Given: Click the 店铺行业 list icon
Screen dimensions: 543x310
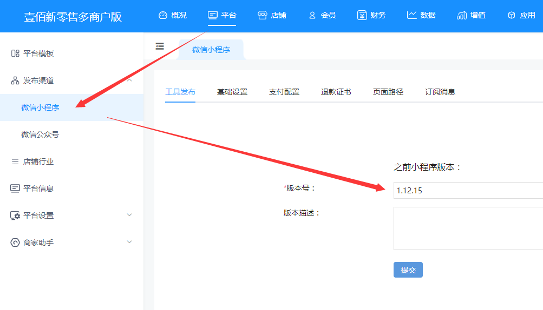Looking at the screenshot, I should (x=15, y=161).
